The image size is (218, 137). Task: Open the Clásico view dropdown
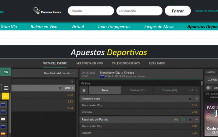point(211,72)
